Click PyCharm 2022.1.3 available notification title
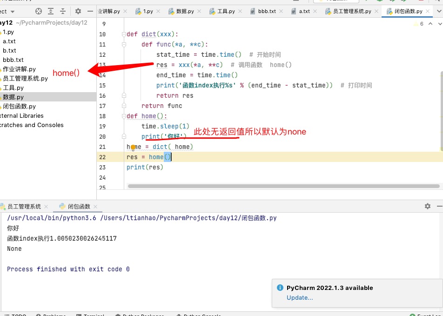 coord(330,288)
